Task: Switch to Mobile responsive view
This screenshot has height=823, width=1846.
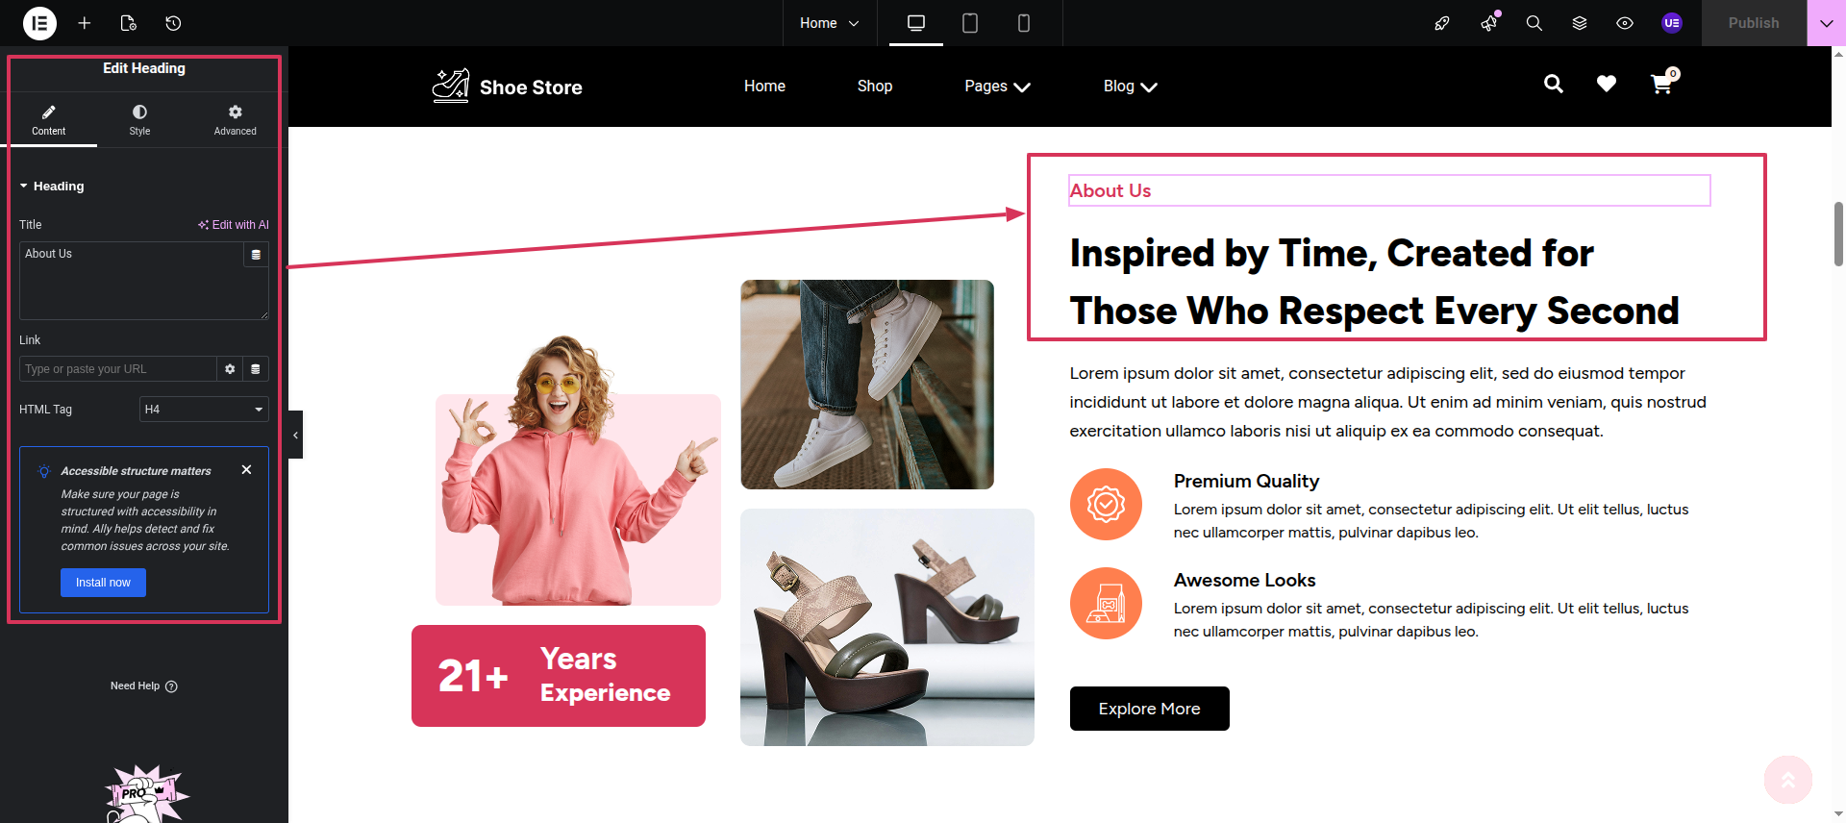Action: pos(1023,23)
